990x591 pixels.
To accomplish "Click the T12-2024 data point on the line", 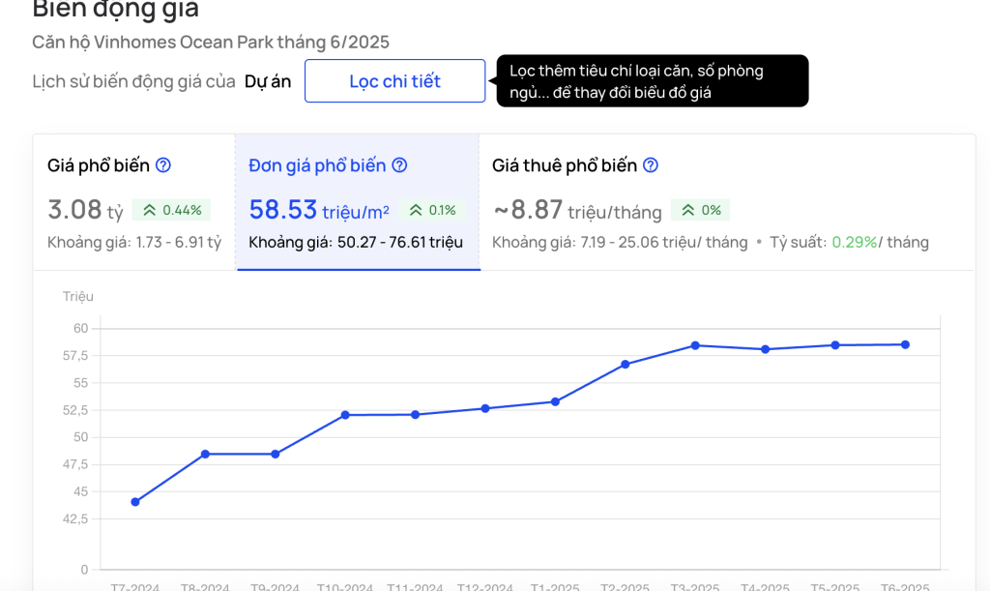I will coord(485,408).
